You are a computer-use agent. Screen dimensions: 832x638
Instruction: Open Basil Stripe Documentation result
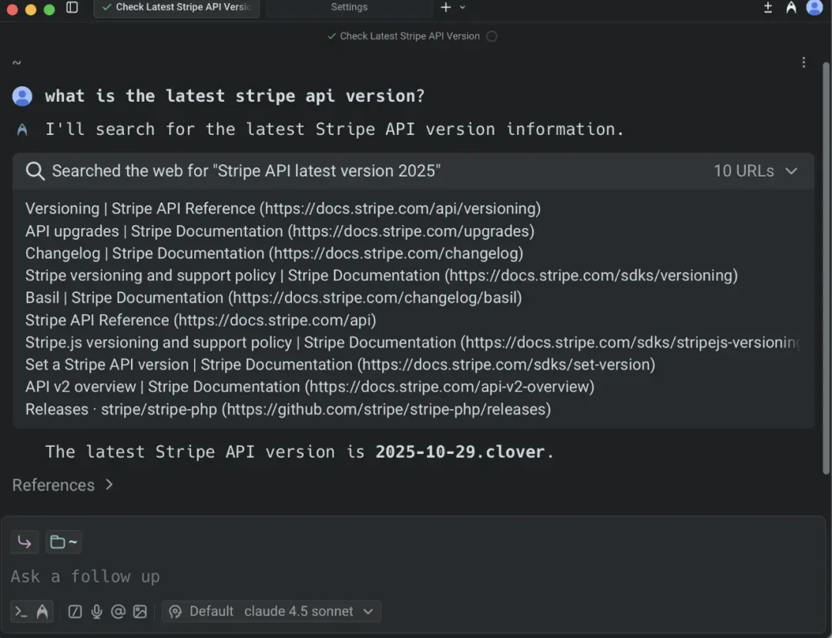[x=273, y=297]
